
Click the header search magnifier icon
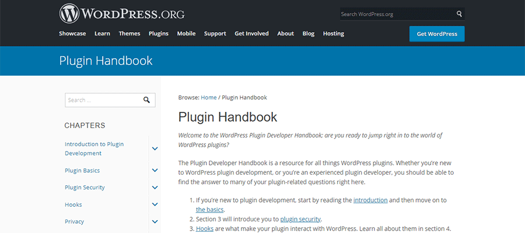pos(459,14)
